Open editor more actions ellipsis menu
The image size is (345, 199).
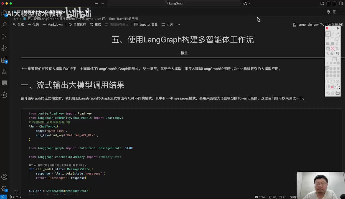click(x=341, y=12)
